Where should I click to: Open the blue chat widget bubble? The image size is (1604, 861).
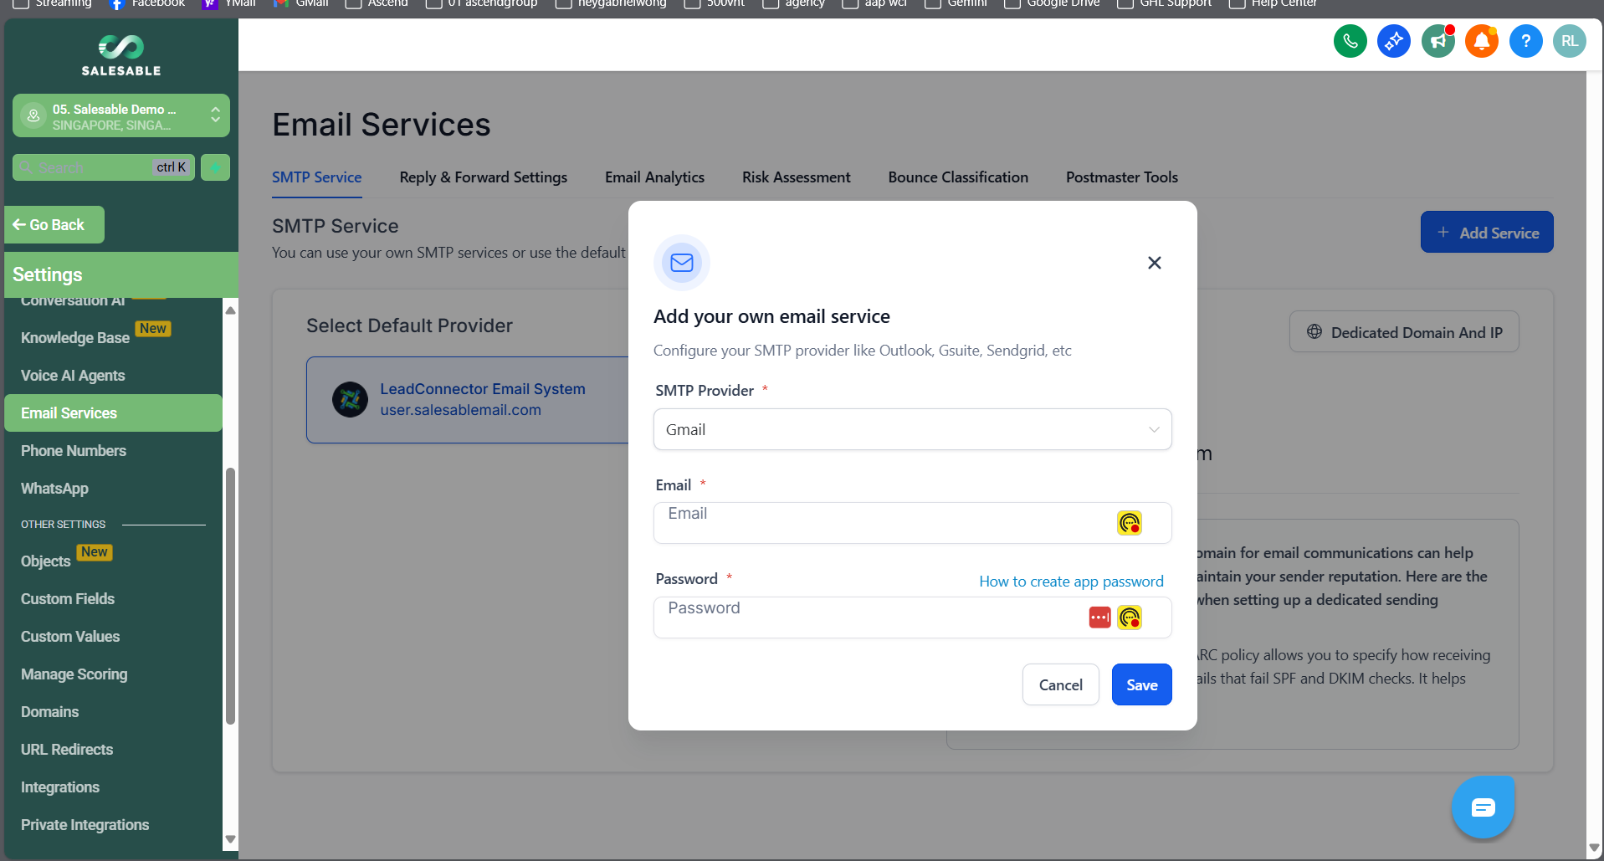pyautogui.click(x=1483, y=807)
